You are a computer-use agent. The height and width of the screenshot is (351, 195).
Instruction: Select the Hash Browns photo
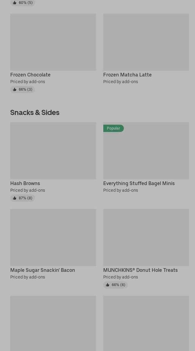point(53,151)
